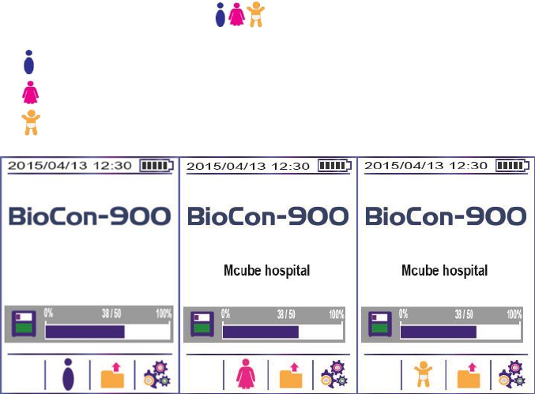Click the memory disk icon in first screen

[24, 325]
